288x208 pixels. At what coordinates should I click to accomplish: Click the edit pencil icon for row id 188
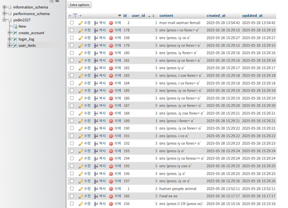(x=81, y=114)
